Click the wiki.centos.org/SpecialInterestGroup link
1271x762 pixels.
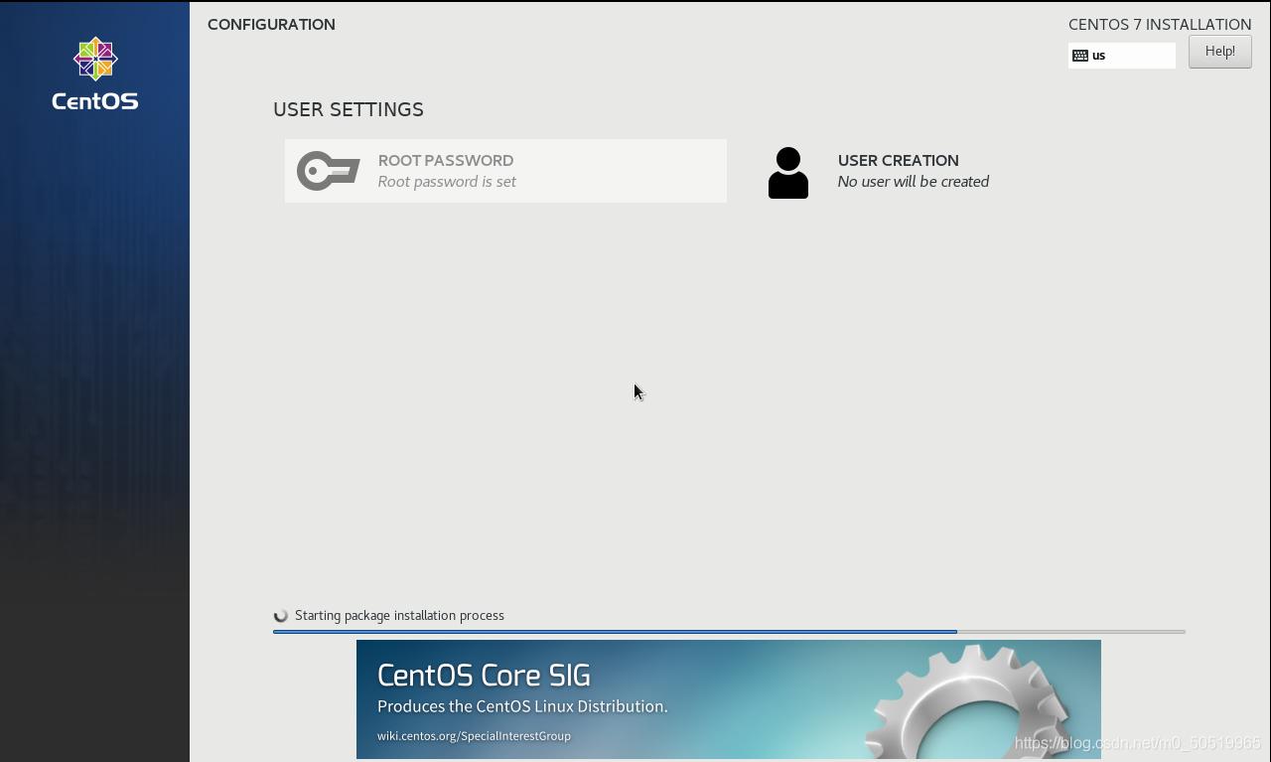473,736
